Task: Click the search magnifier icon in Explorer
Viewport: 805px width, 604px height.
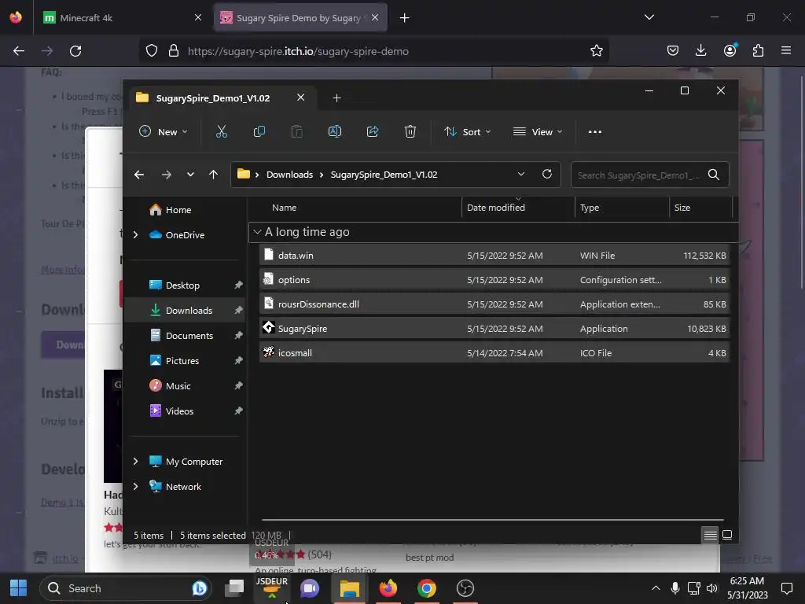Action: [714, 175]
